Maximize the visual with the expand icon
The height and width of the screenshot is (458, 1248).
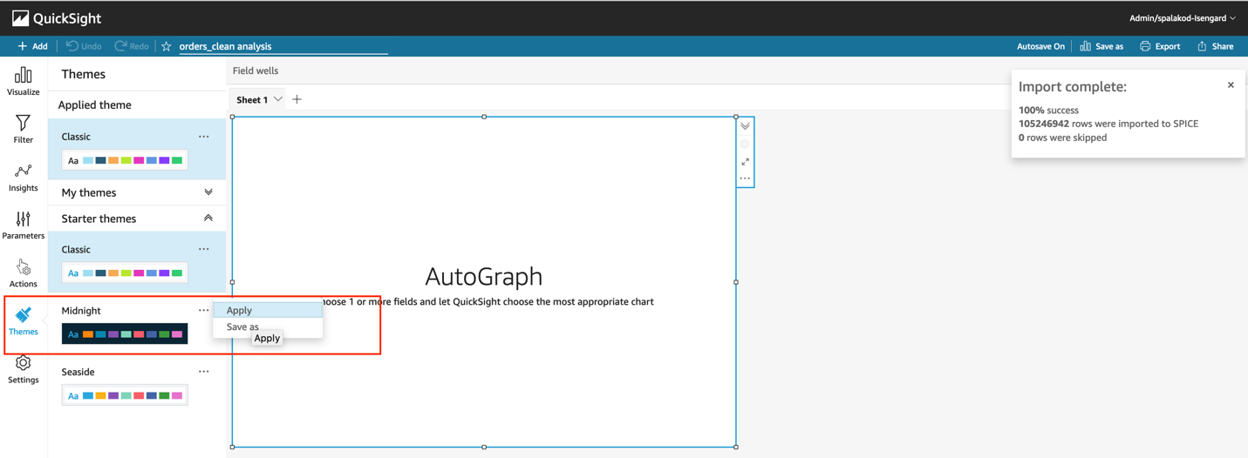click(745, 162)
